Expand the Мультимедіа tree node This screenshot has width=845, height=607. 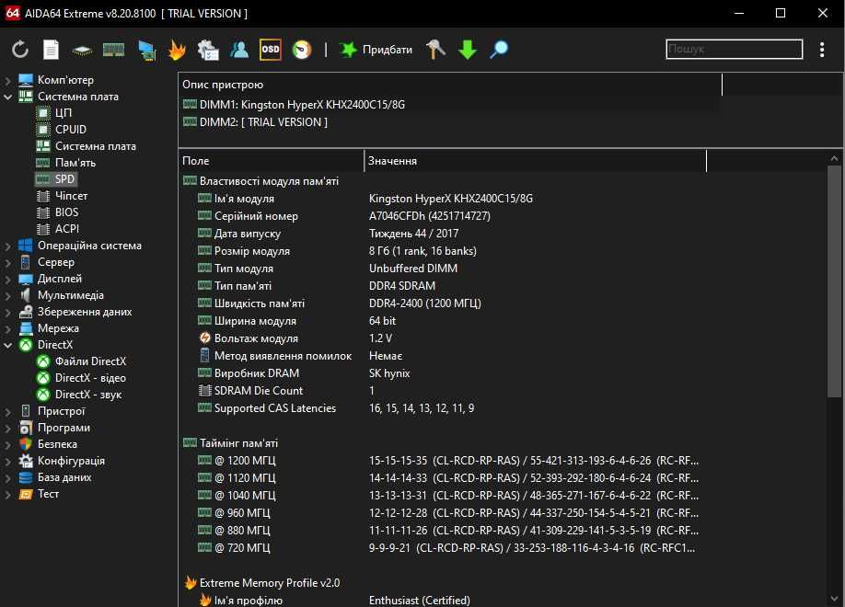tap(7, 296)
